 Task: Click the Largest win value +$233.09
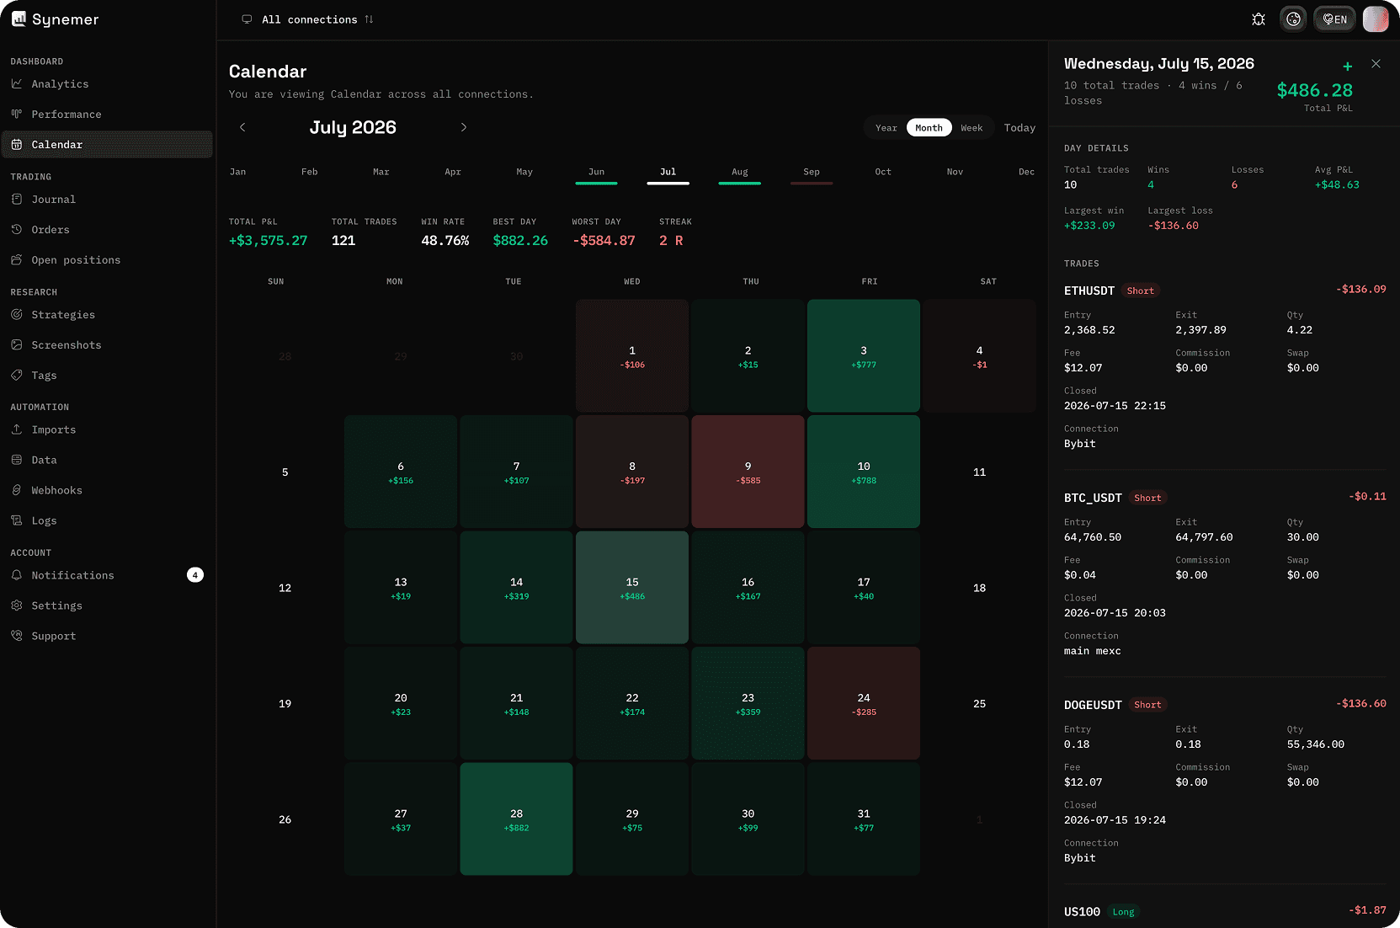click(1089, 226)
